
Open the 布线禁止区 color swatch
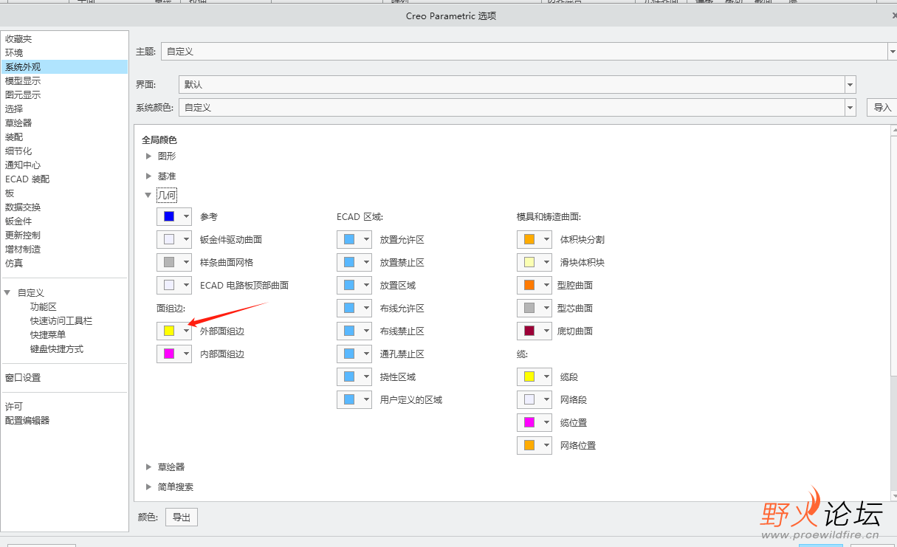pyautogui.click(x=354, y=331)
